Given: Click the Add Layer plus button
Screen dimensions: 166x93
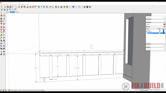Looking at the screenshot, I should pos(147,27).
